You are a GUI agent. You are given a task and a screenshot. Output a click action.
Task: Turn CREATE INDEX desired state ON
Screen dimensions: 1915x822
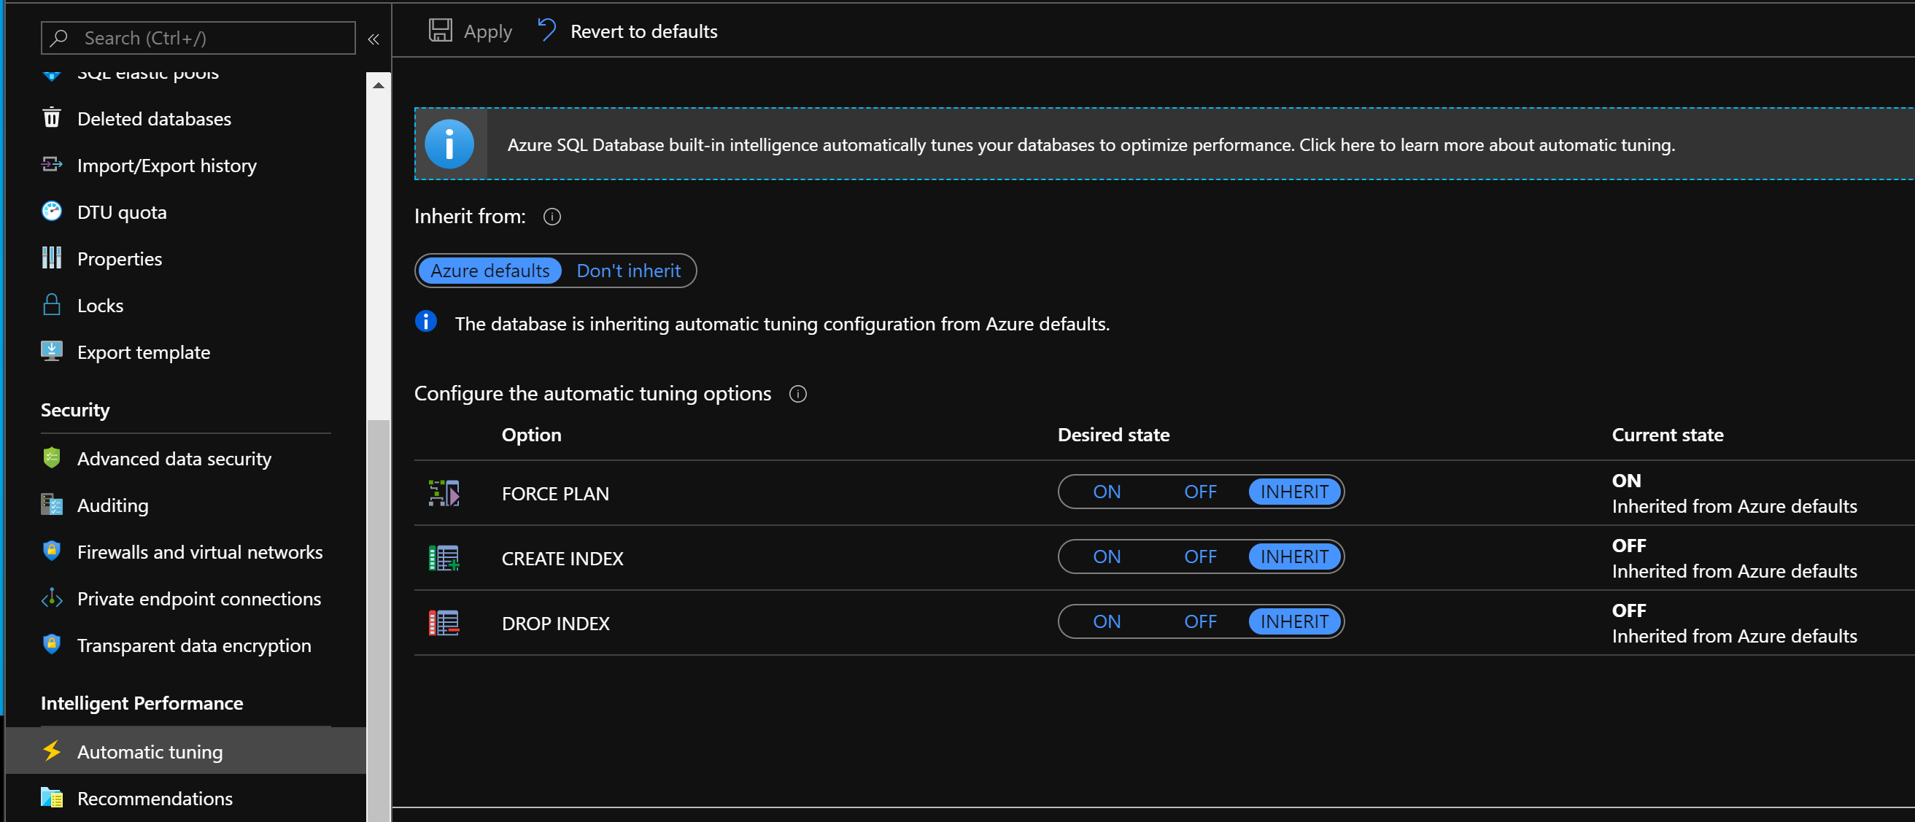[x=1106, y=557]
